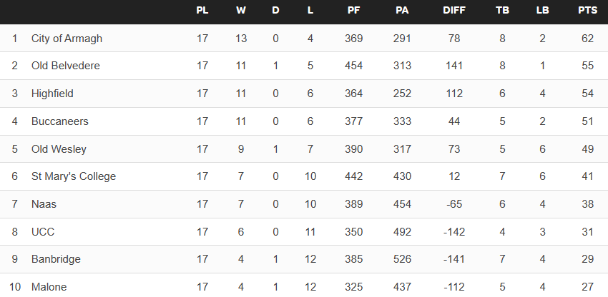Click the City of Armagh team name

(x=67, y=39)
